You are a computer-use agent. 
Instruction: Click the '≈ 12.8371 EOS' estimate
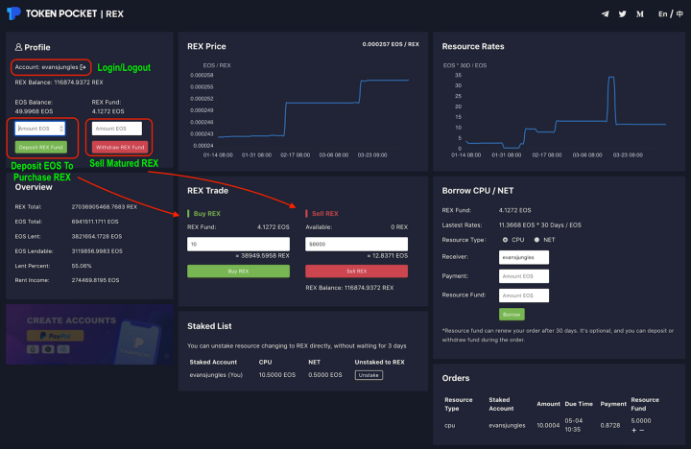click(x=388, y=255)
